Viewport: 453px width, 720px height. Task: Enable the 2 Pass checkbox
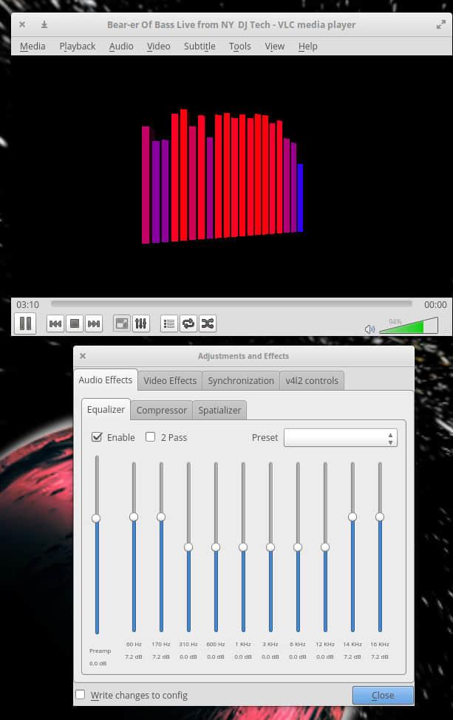coord(151,437)
